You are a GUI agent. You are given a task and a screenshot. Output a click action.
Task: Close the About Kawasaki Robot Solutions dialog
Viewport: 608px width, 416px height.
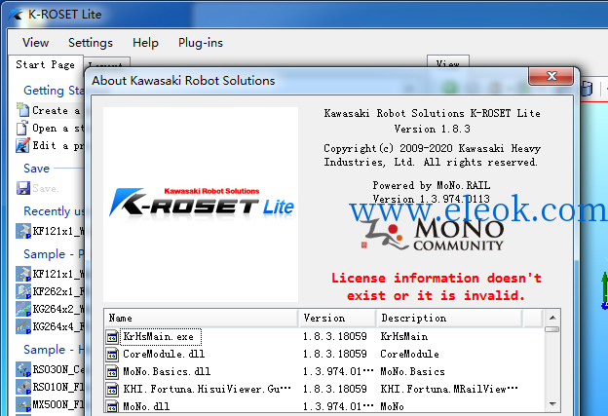coord(551,76)
